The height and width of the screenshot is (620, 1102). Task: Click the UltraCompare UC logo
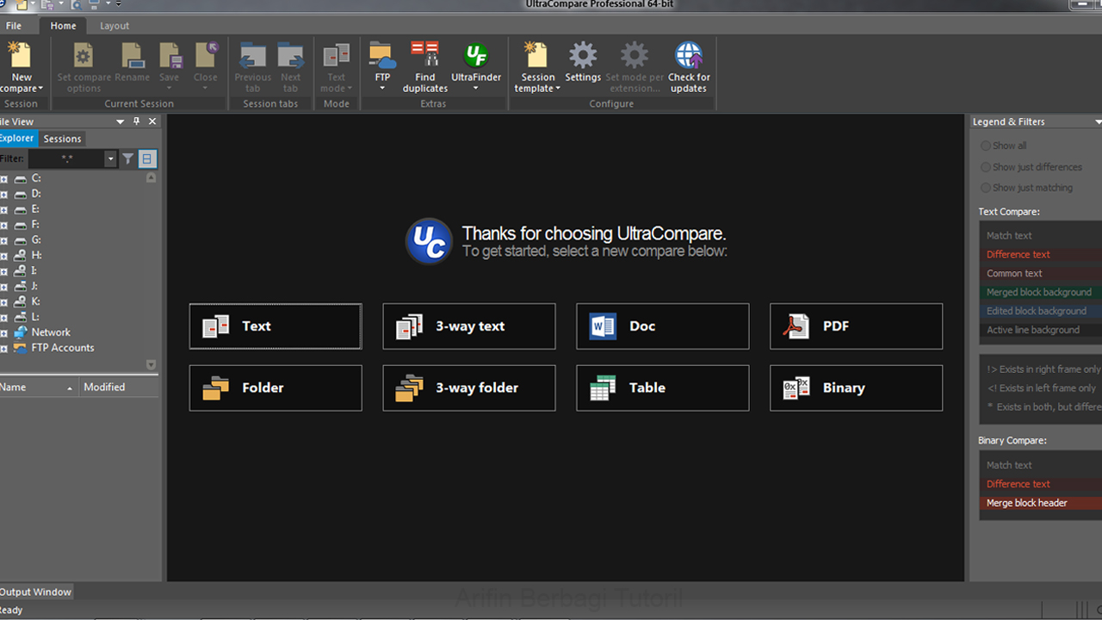click(x=429, y=240)
